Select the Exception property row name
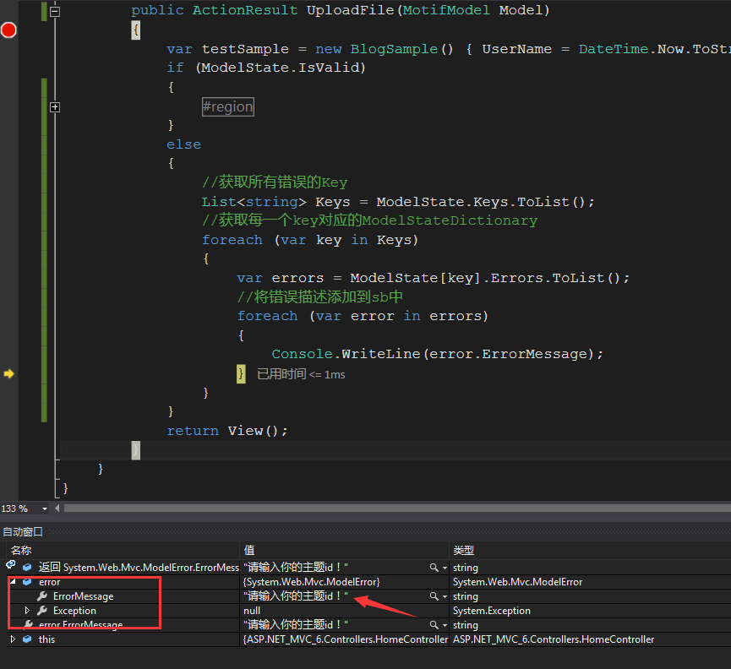731x669 pixels. [74, 611]
